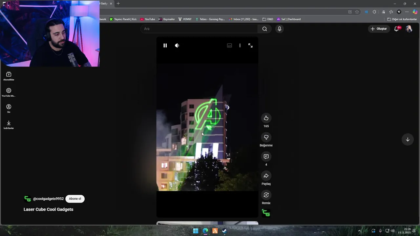Open YouTube Music in the sidebar

9,92
